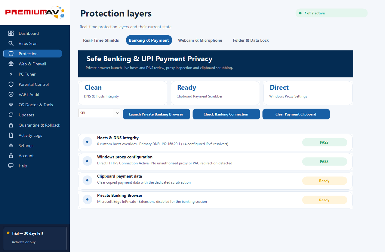Viewport: 385px width, 252px height.
Task: Go to the Folder & Data Lock tab
Action: (251, 40)
